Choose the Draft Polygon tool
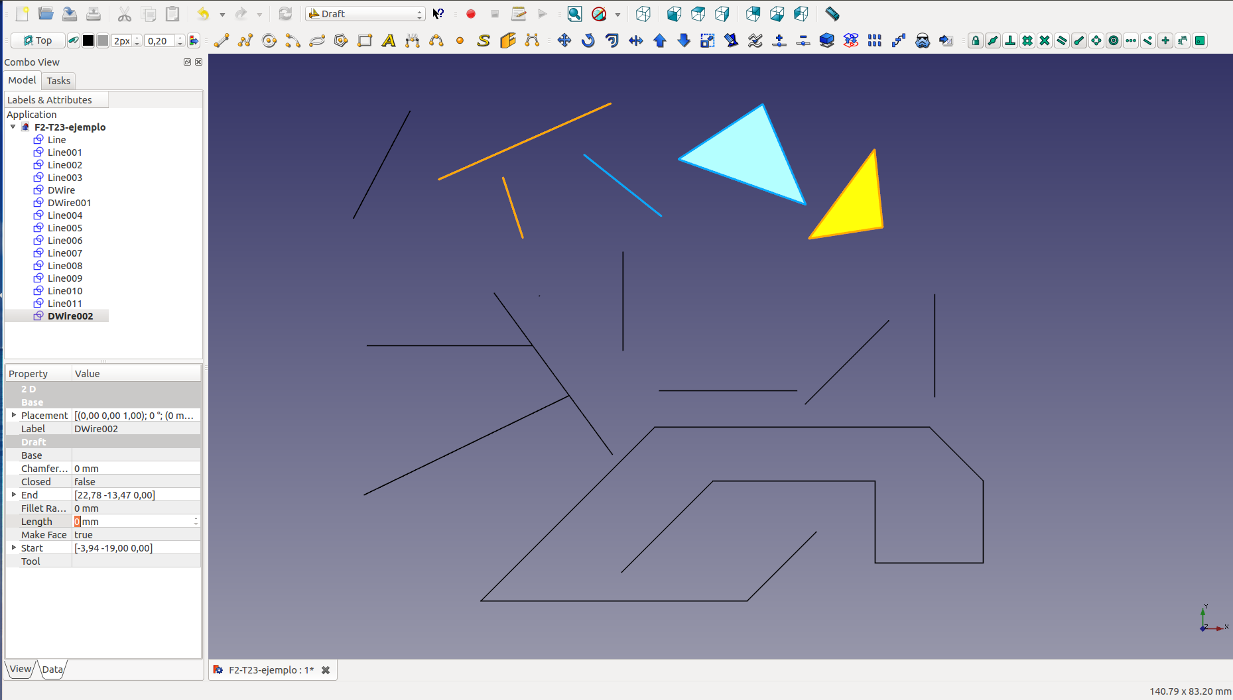The height and width of the screenshot is (700, 1233). (341, 41)
